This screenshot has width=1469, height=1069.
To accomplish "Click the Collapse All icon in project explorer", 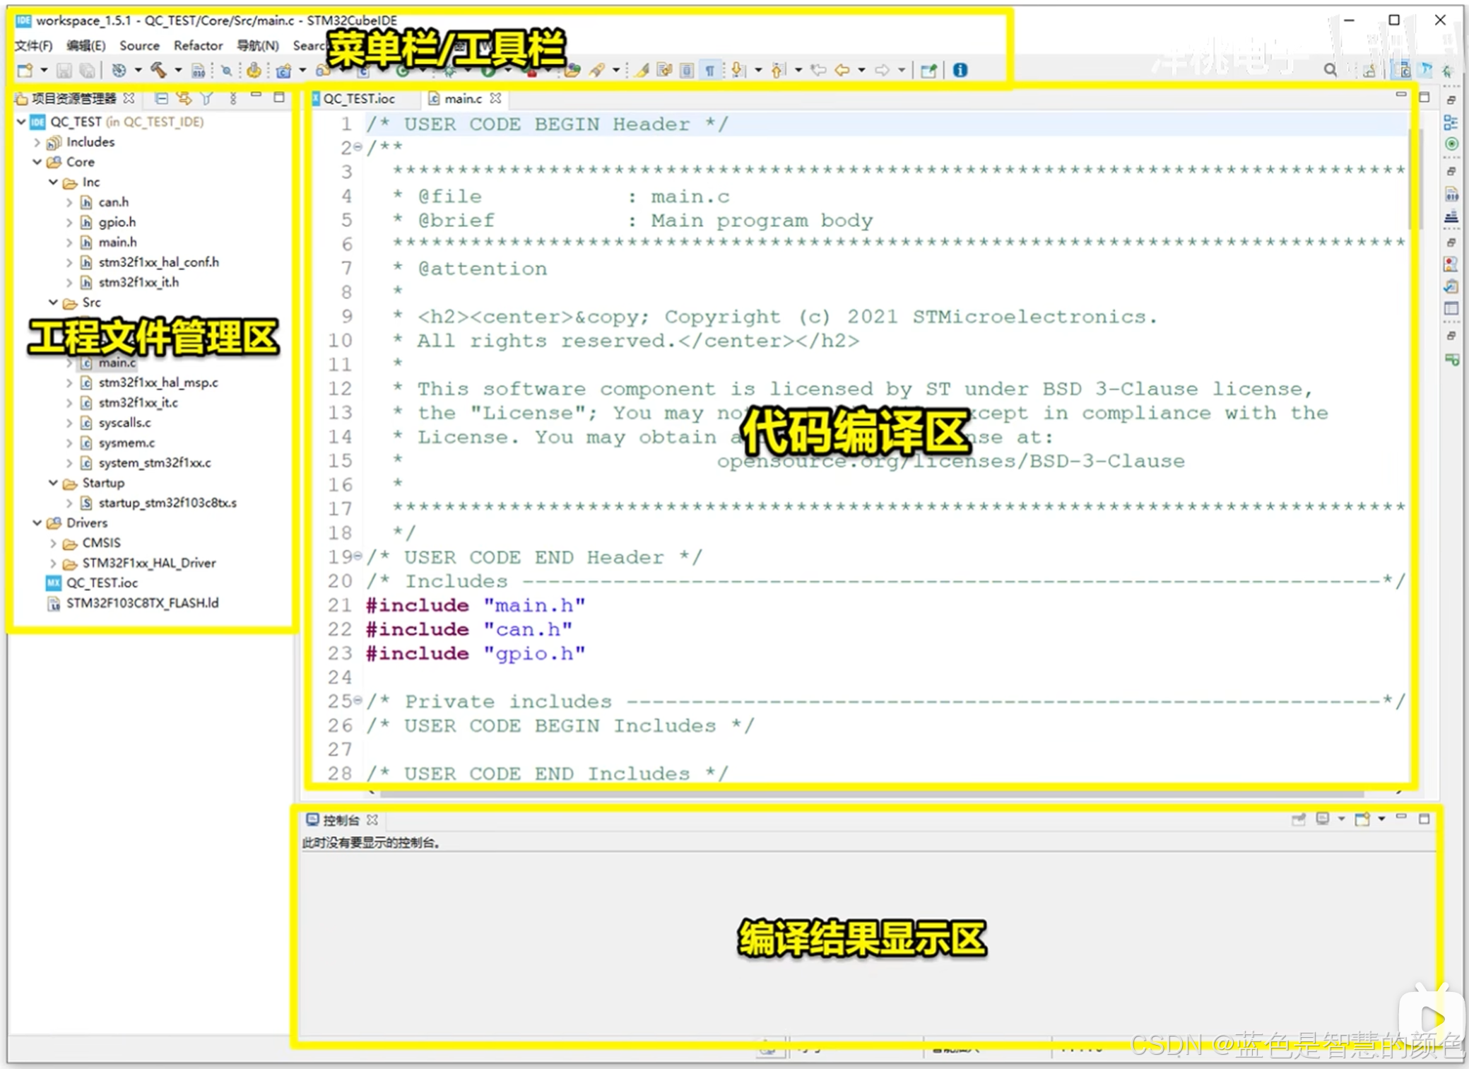I will click(x=161, y=98).
